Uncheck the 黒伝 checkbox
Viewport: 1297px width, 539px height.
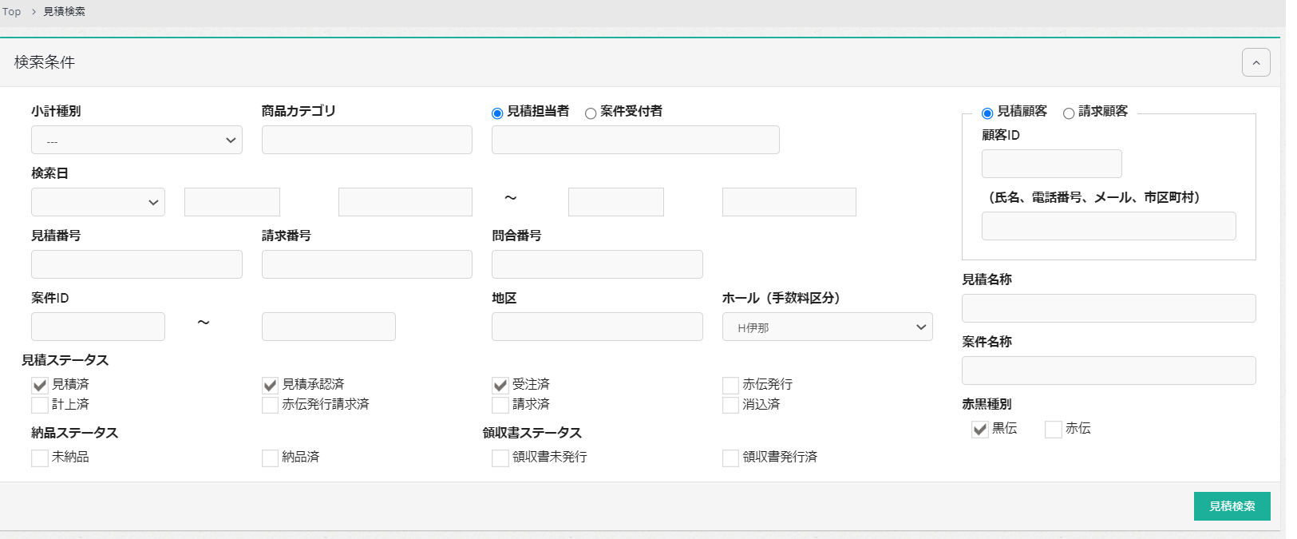coord(980,430)
